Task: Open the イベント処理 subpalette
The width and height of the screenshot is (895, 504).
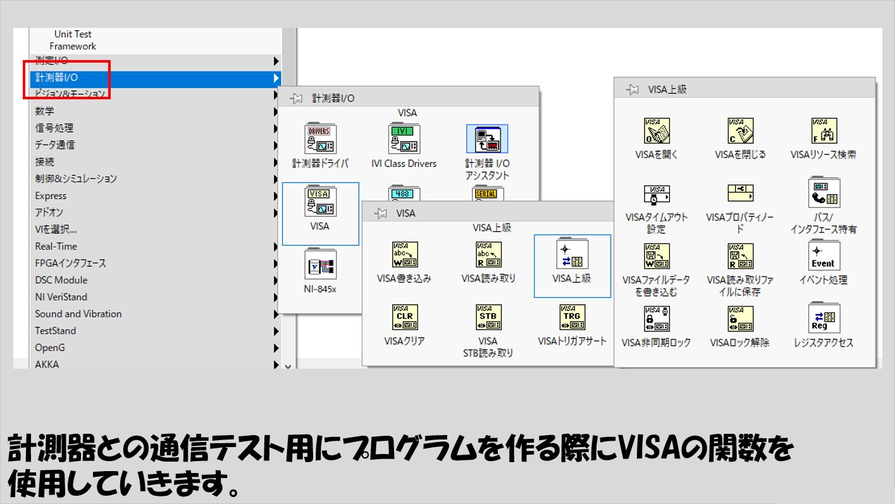Action: point(824,256)
